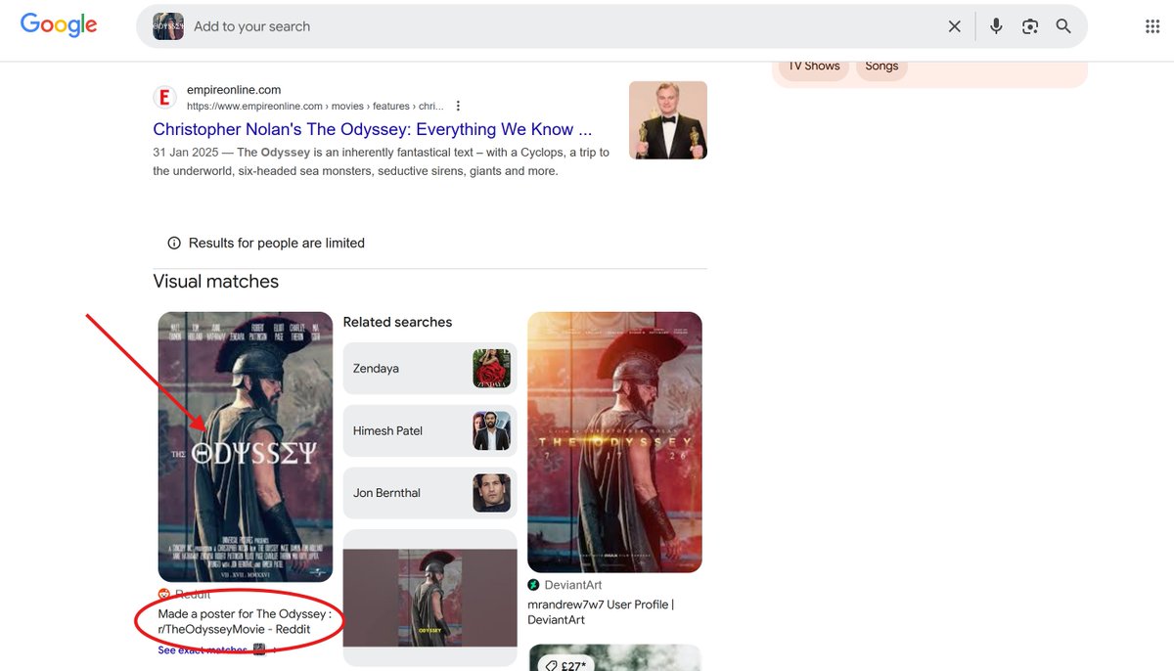The width and height of the screenshot is (1174, 671).
Task: Open the Reddit Odyssey poster image
Action: click(x=246, y=447)
